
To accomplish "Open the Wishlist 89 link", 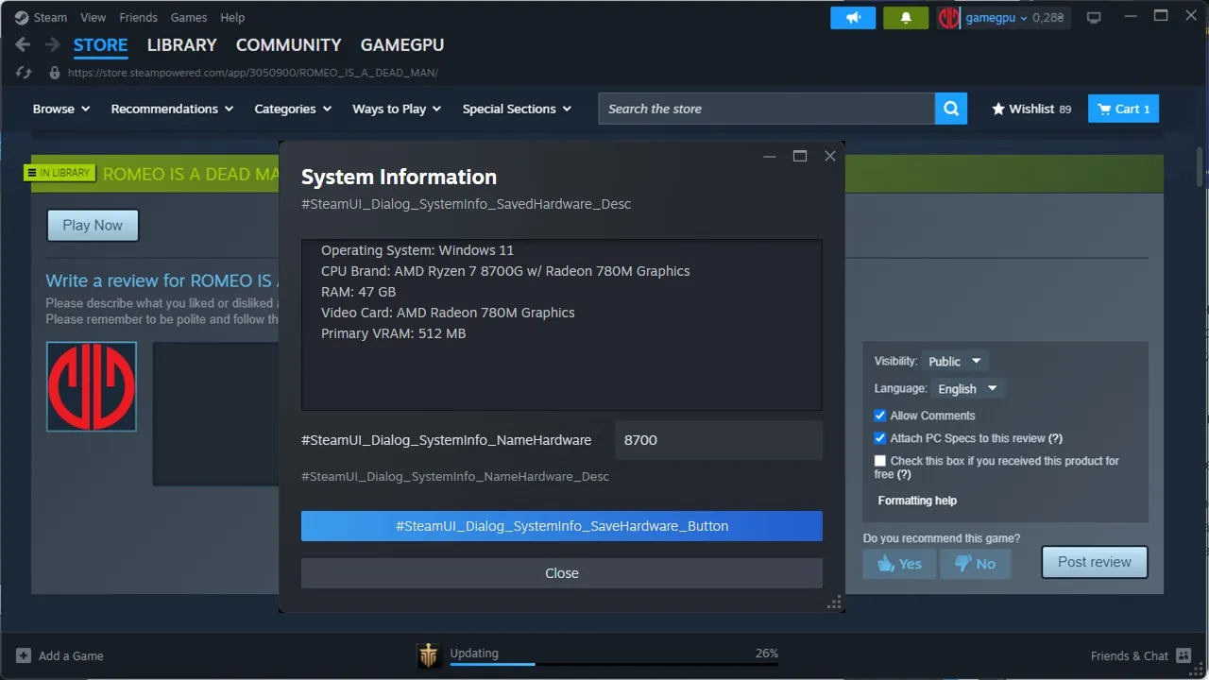I will point(1031,109).
